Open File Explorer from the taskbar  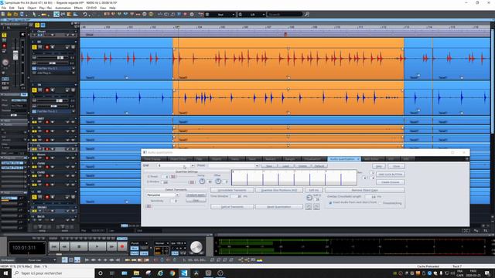[136, 273]
